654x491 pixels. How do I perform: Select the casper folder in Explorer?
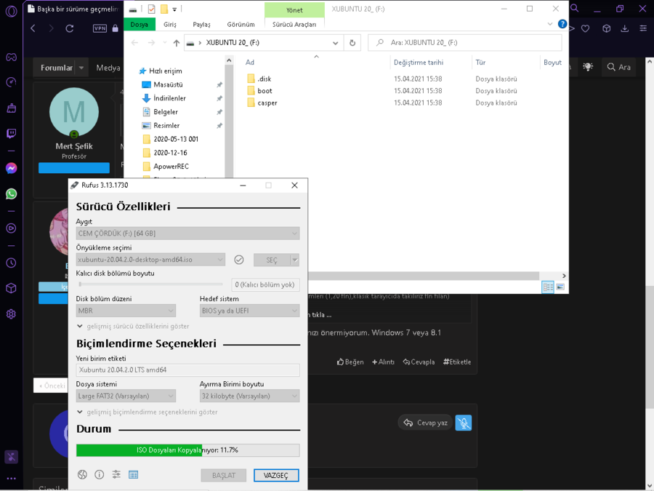(x=267, y=103)
